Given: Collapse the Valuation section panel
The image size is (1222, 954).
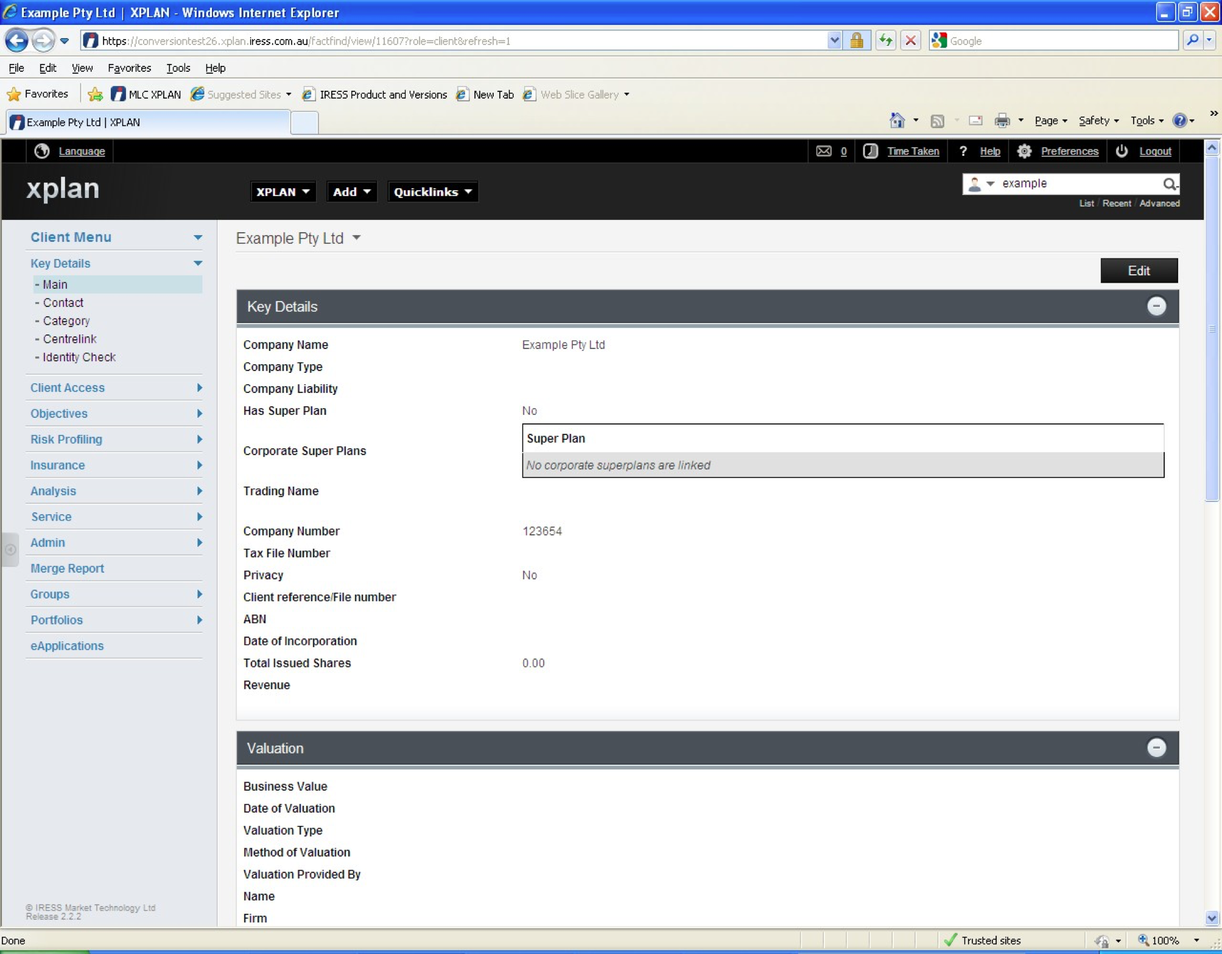Looking at the screenshot, I should point(1156,747).
